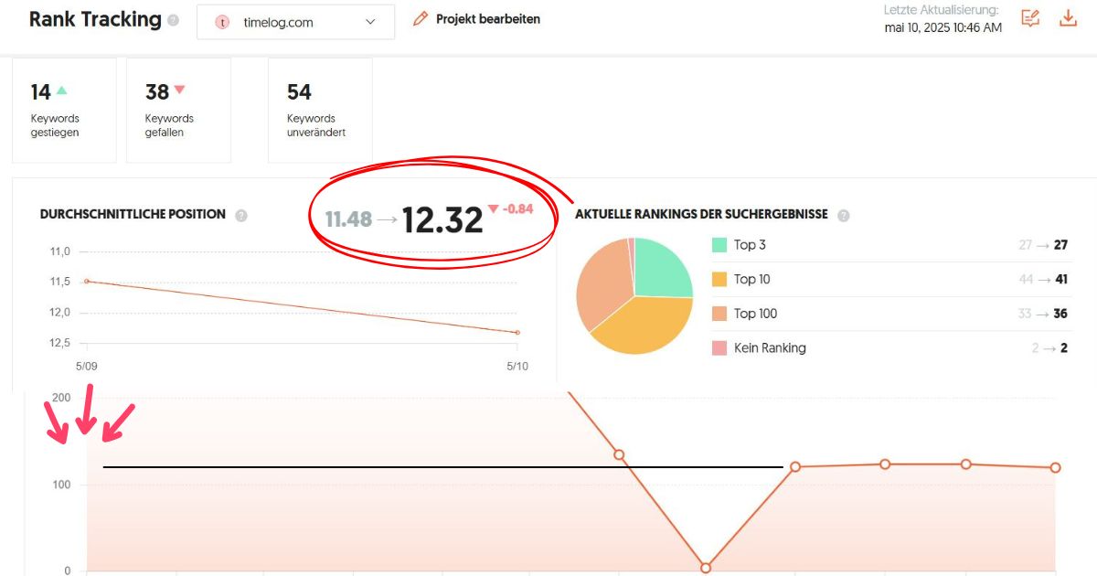Select the Top 100 legend label
1097x576 pixels.
coord(756,314)
